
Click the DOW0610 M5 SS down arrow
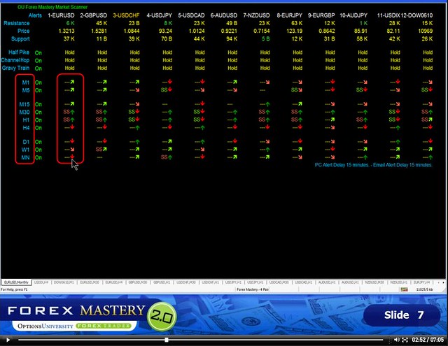pyautogui.click(x=427, y=90)
